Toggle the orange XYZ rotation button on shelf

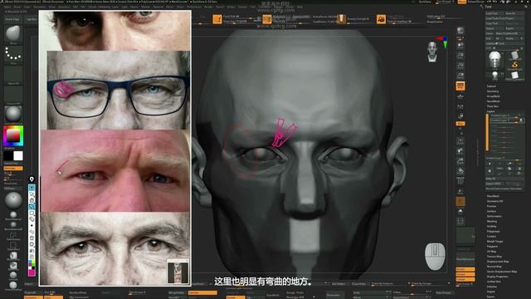tap(460, 124)
